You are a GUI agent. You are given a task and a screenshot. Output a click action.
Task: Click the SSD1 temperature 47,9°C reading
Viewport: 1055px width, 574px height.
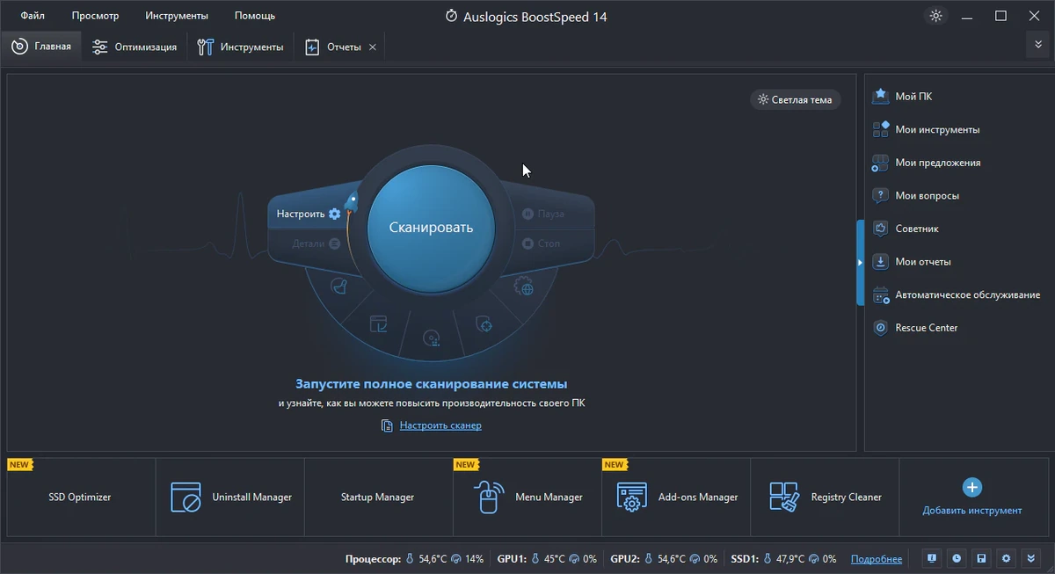(x=790, y=559)
